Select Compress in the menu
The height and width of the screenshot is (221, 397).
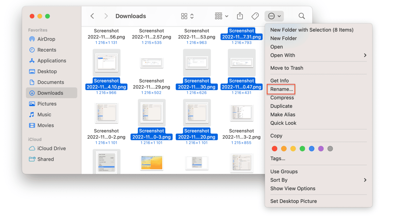(x=282, y=98)
